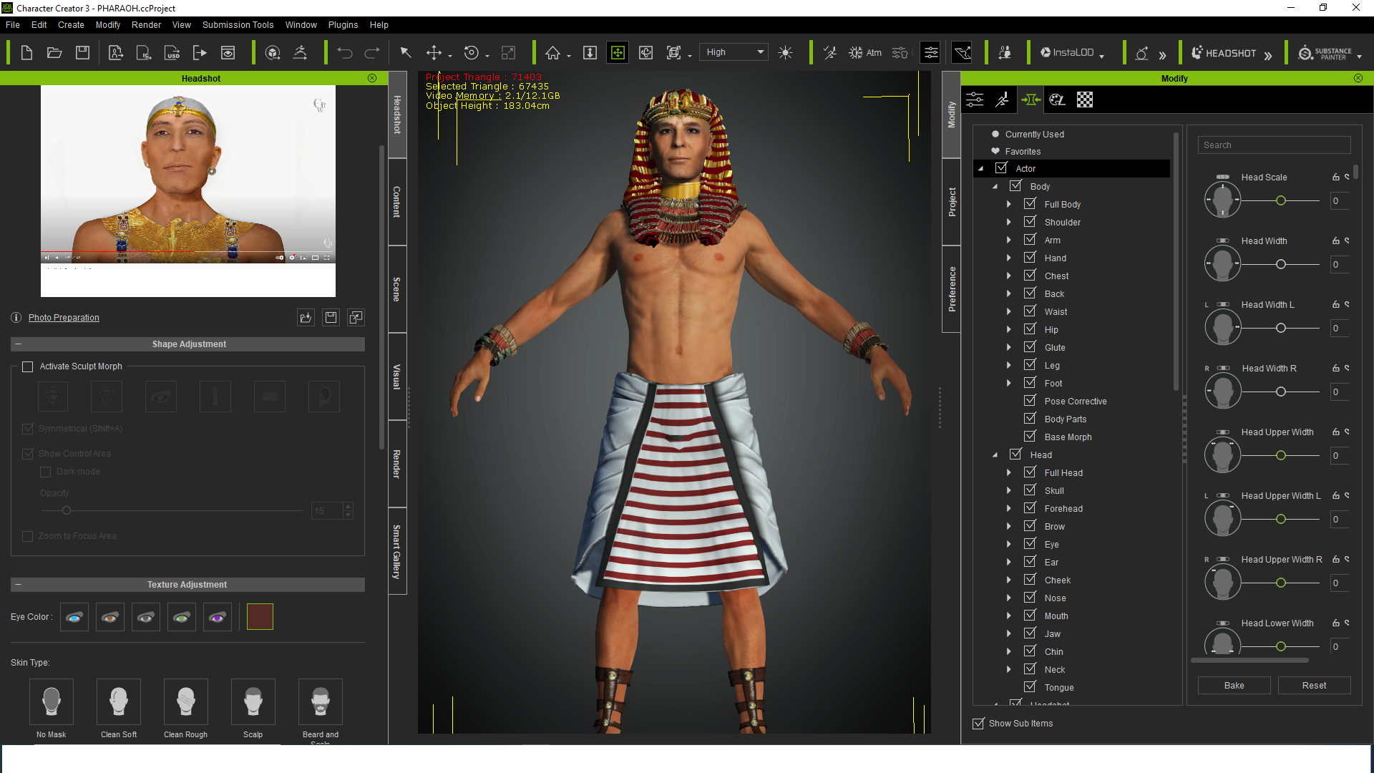Pick the blue eye color icon
1374x773 pixels.
coord(74,617)
